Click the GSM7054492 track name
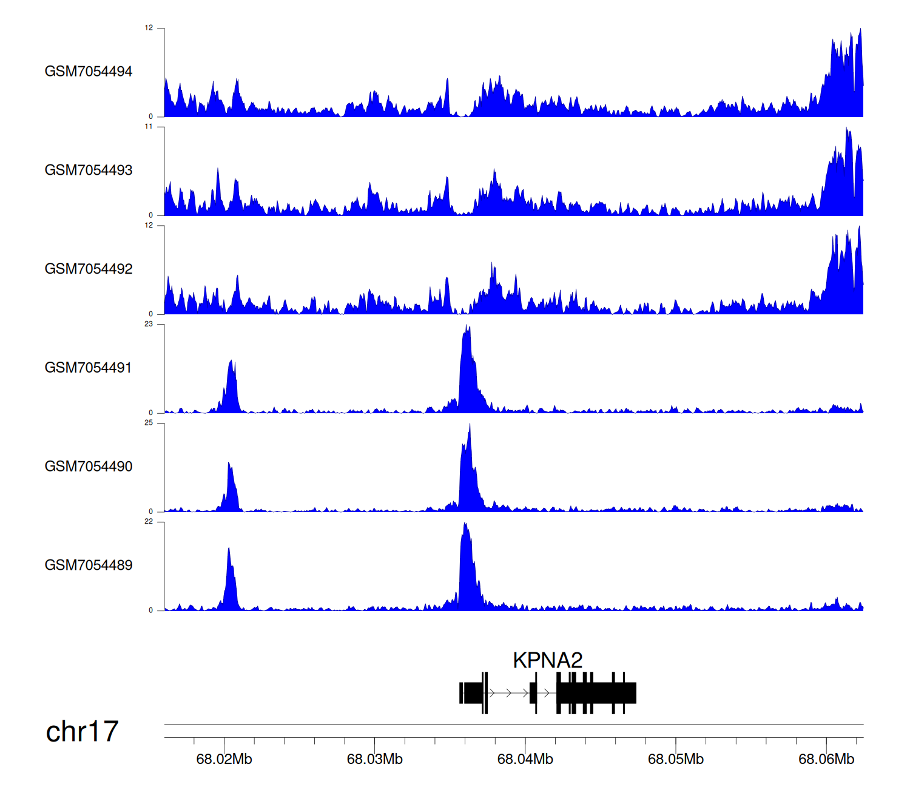910x801 pixels. tap(88, 269)
